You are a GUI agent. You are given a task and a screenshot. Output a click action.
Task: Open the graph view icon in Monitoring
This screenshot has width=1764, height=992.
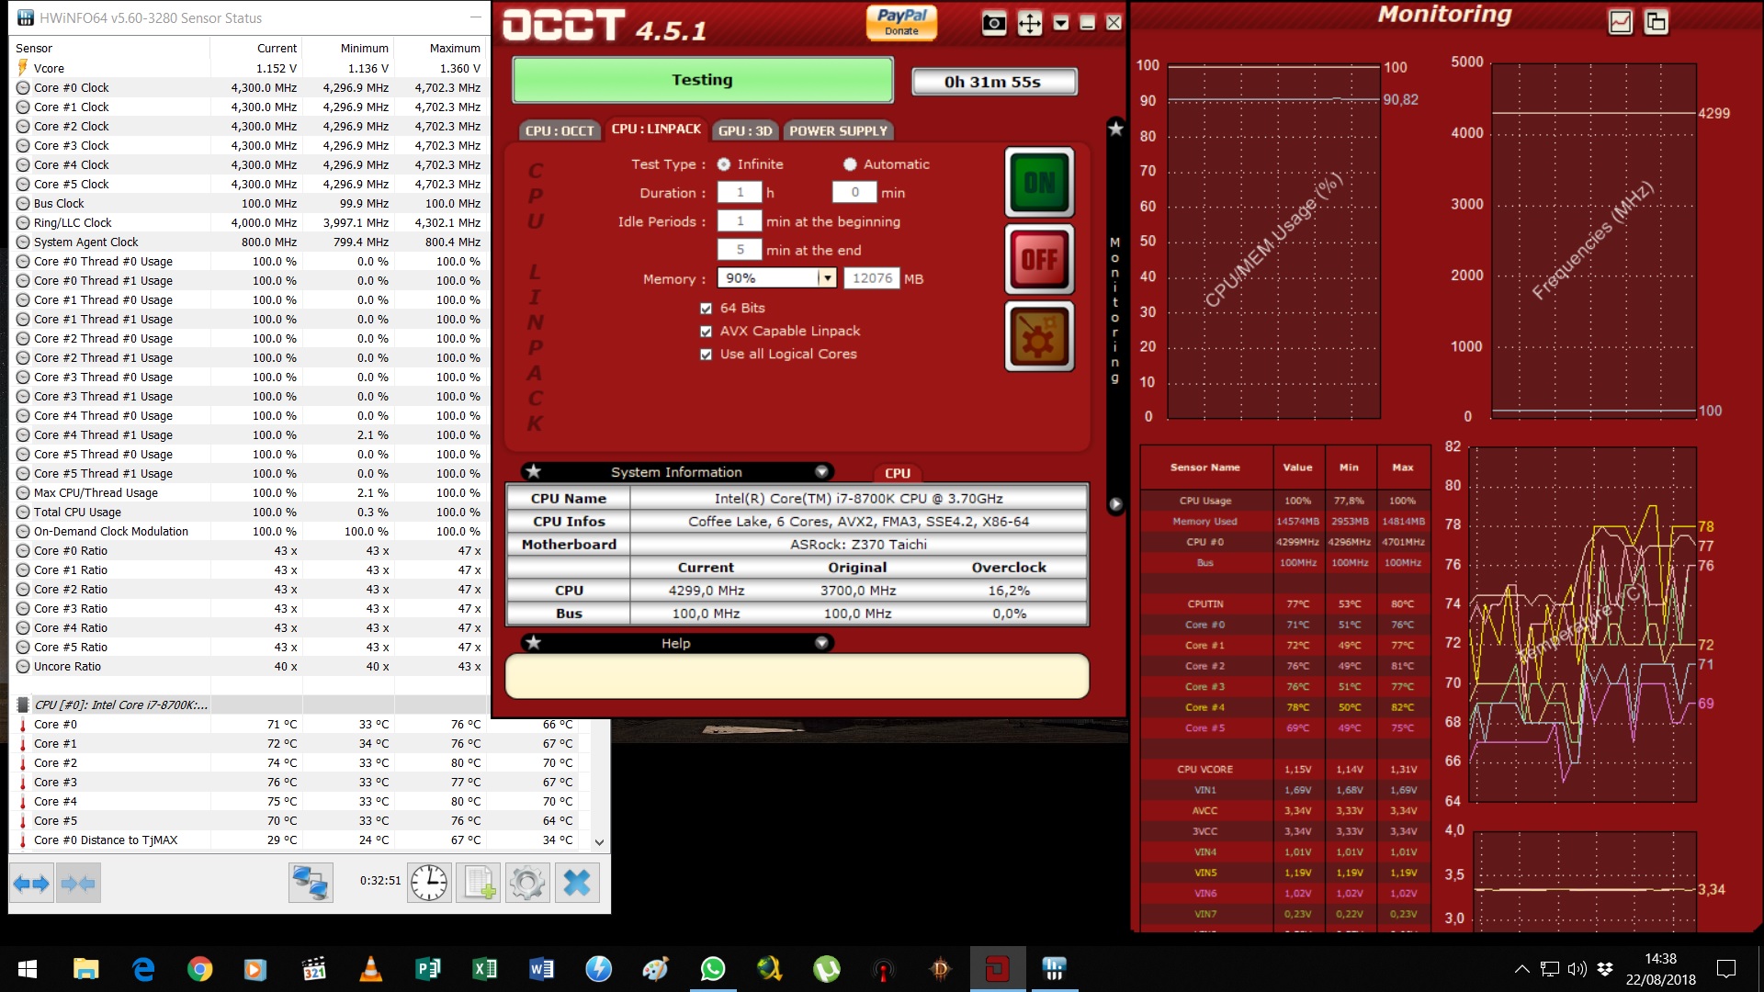(x=1621, y=22)
